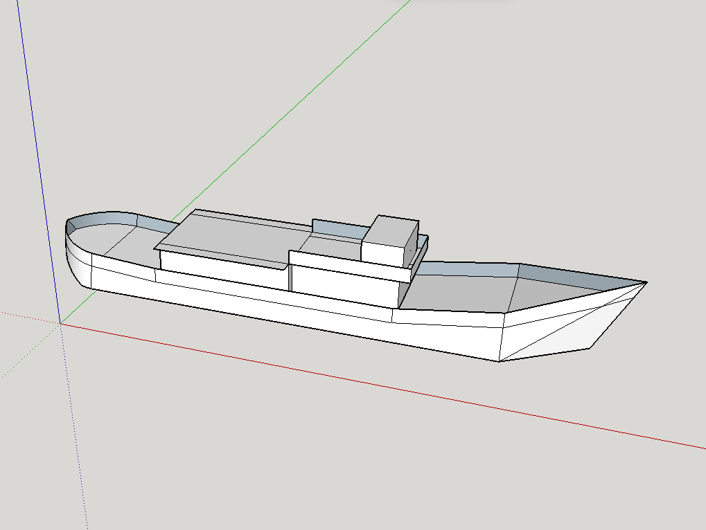The width and height of the screenshot is (706, 530).
Task: Select the middle roof section behind the pilothouse
Action: (331, 244)
